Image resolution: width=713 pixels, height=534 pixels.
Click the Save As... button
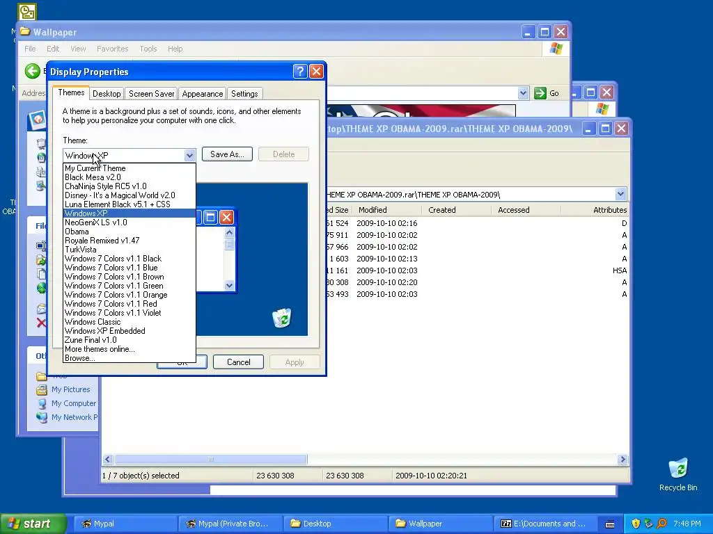[x=227, y=154]
